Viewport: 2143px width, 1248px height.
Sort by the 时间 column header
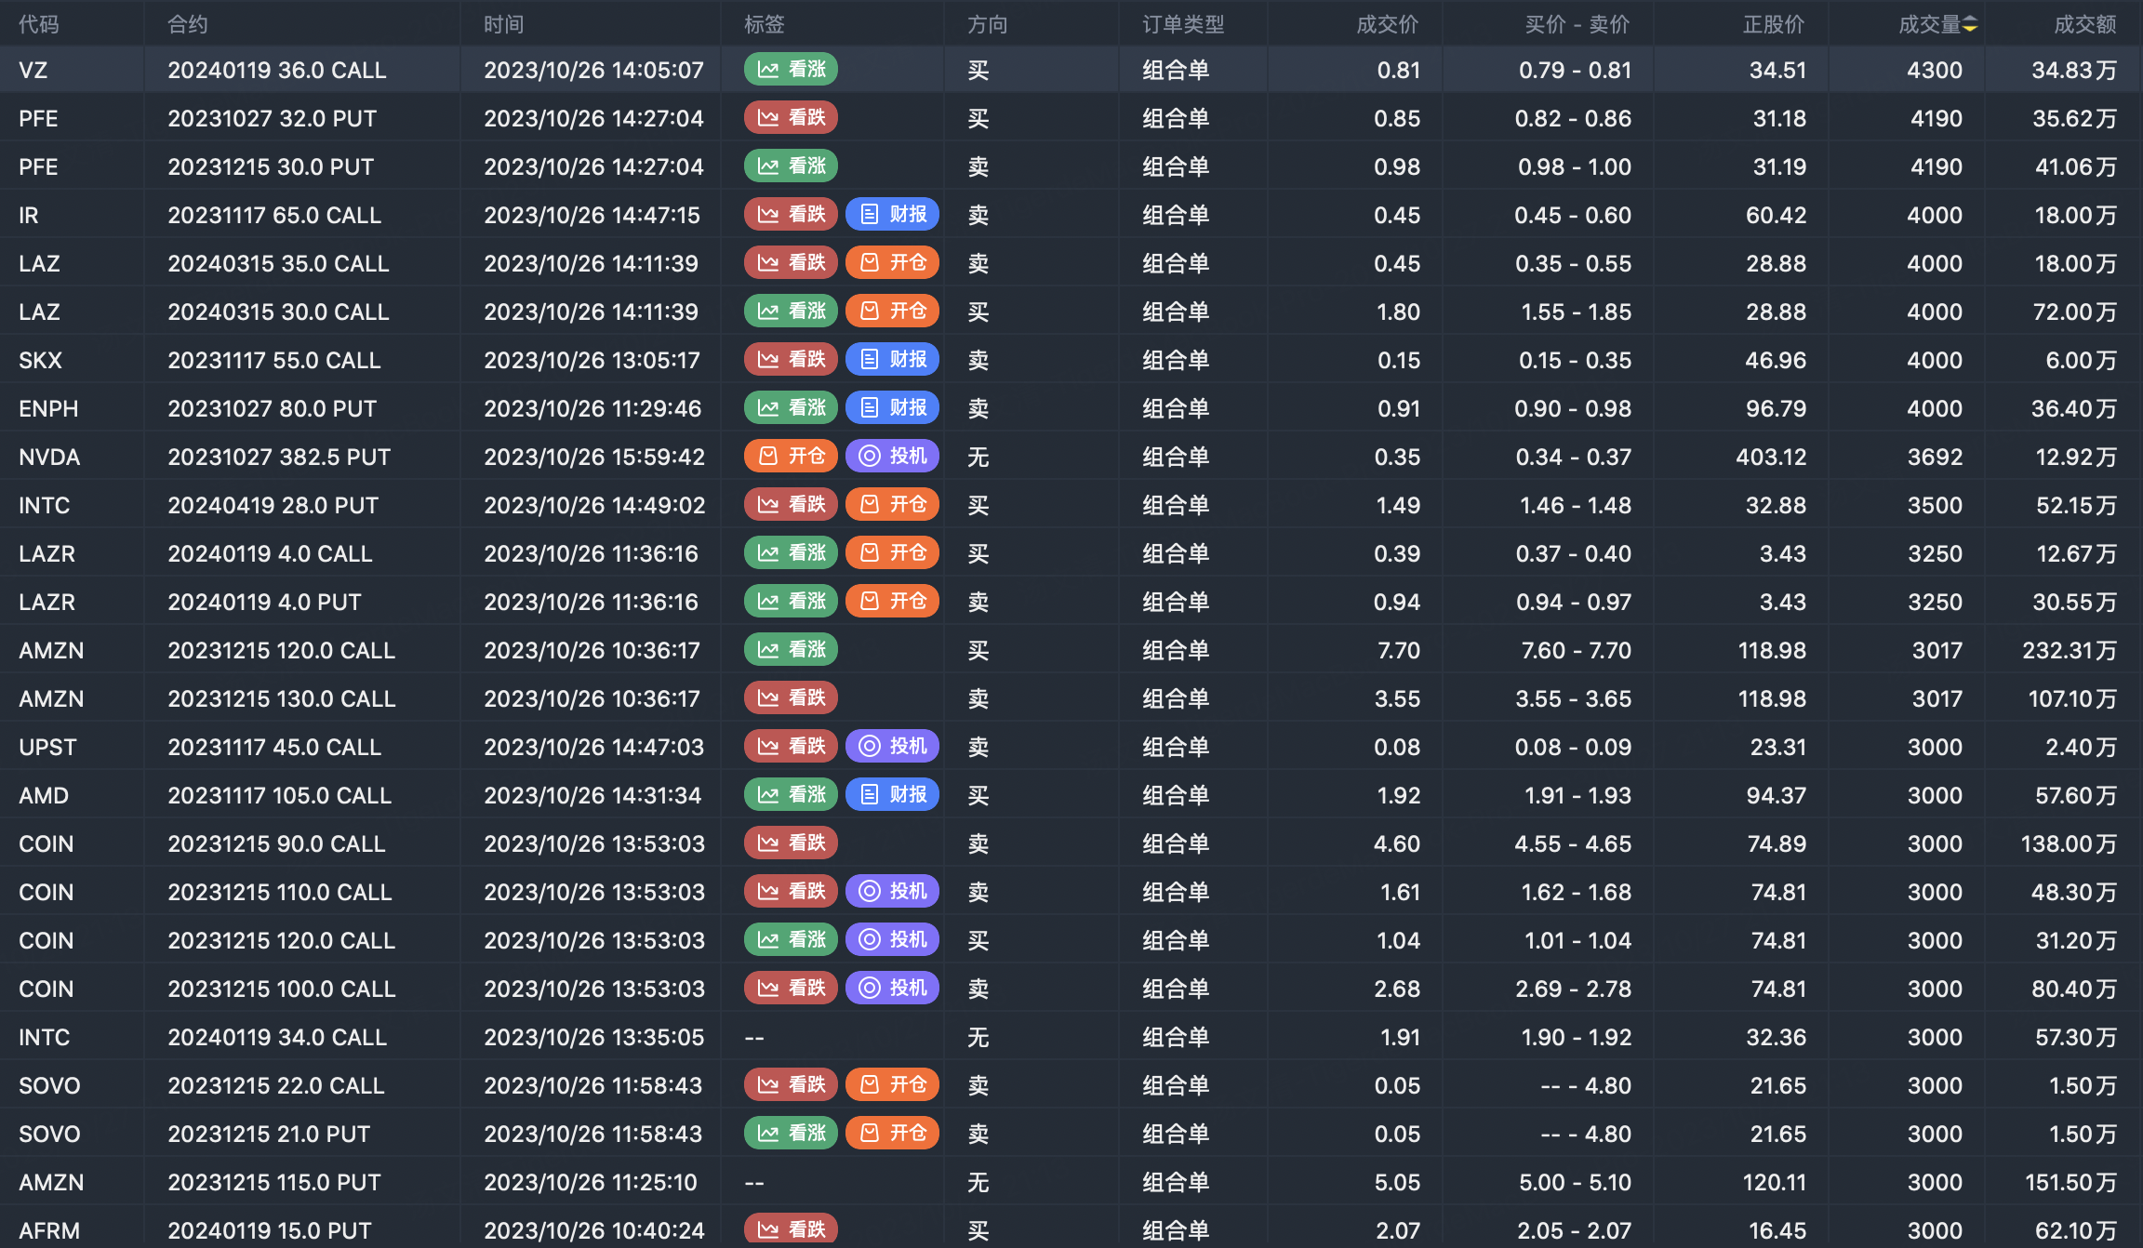(503, 25)
